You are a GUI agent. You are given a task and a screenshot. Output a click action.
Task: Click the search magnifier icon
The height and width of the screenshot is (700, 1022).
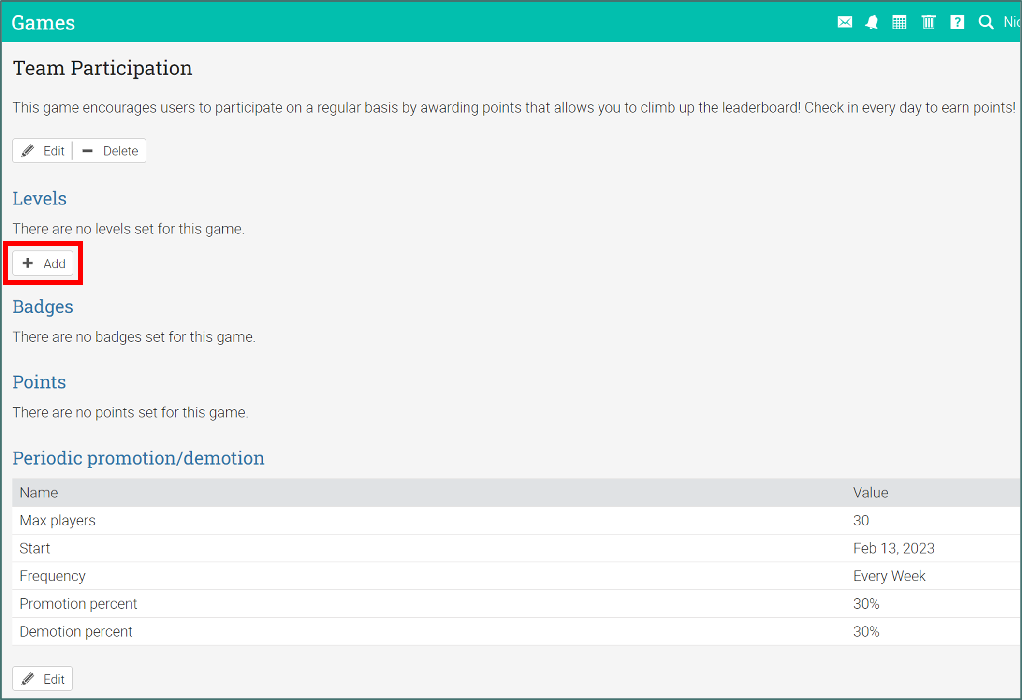click(x=986, y=22)
